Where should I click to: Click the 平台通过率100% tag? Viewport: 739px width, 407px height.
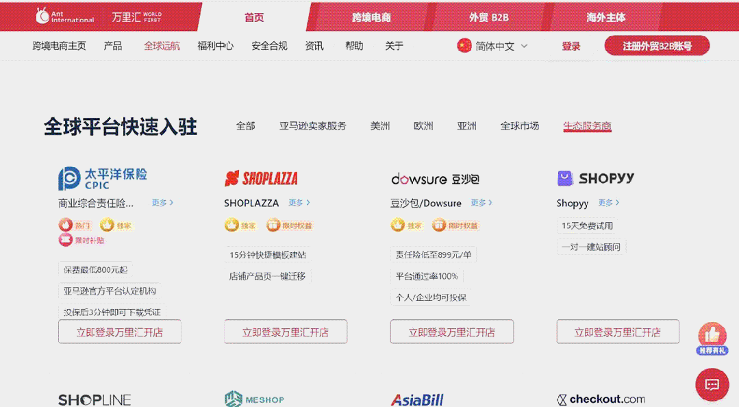point(427,276)
